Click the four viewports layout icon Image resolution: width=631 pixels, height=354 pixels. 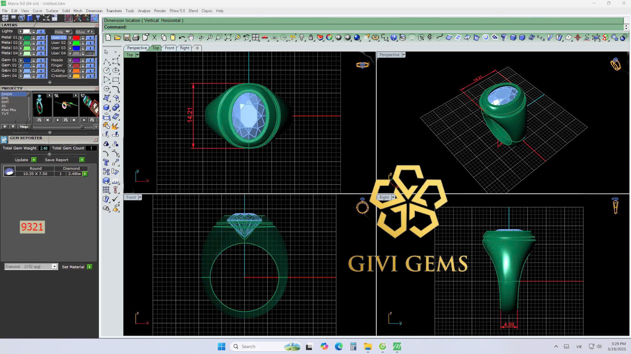click(x=256, y=38)
